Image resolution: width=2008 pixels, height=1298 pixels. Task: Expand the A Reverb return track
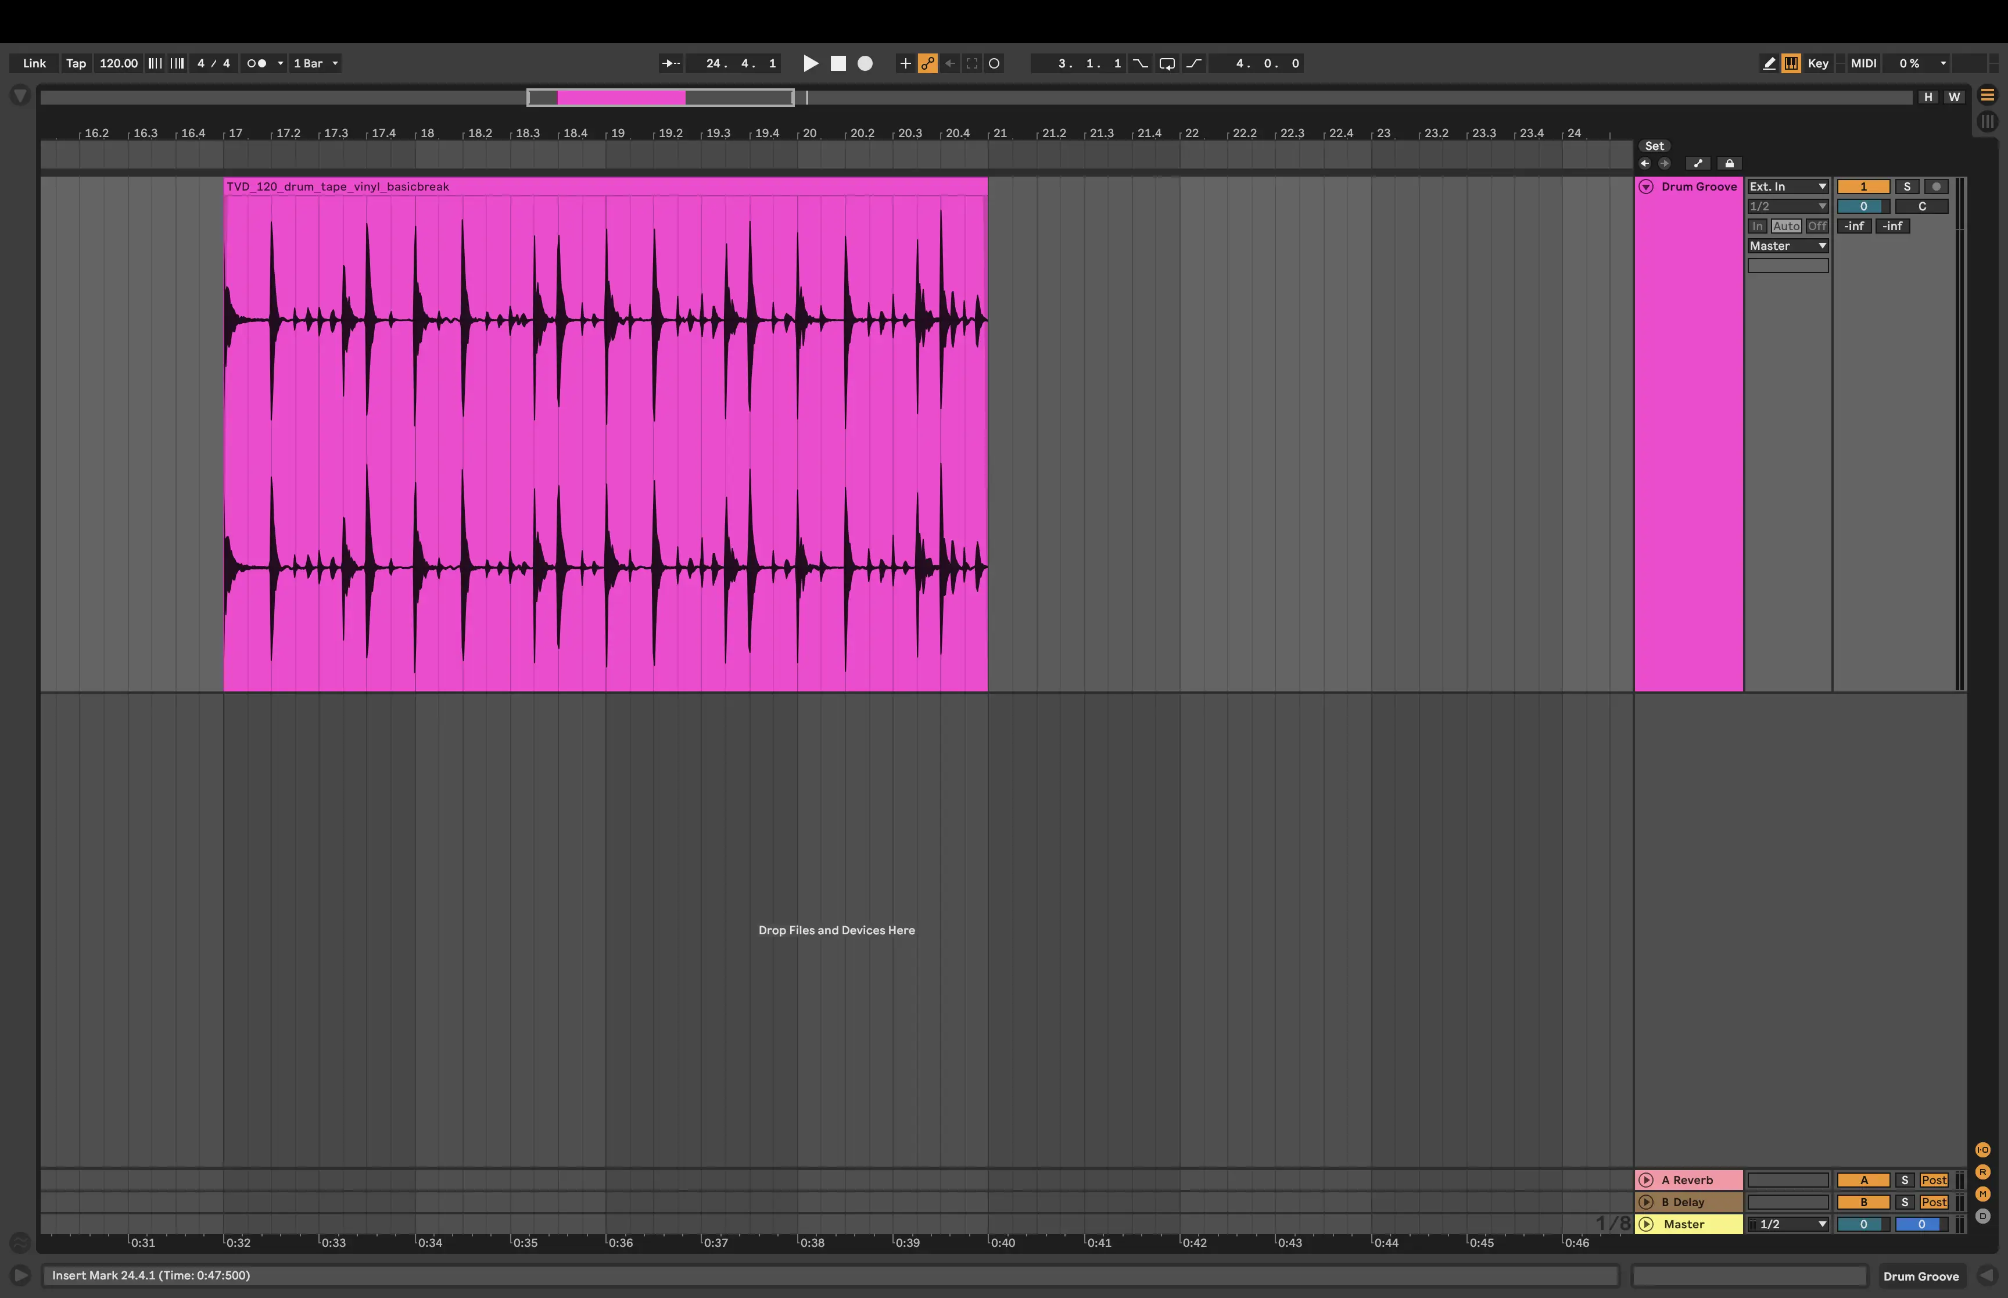(x=1645, y=1180)
